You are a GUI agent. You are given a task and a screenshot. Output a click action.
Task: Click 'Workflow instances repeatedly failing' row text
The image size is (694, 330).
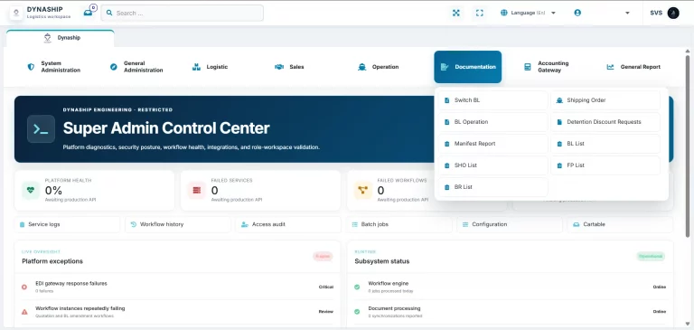pyautogui.click(x=80, y=308)
